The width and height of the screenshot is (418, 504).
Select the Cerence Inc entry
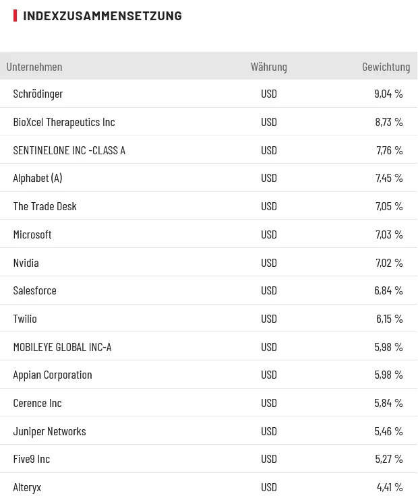(37, 403)
